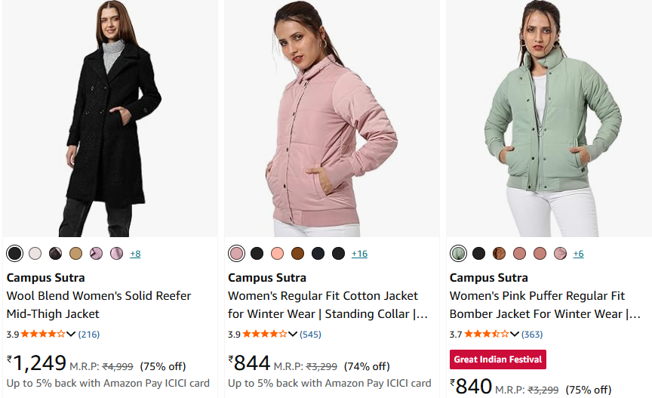Open the 216 reviews link
The width and height of the screenshot is (652, 398).
89,334
